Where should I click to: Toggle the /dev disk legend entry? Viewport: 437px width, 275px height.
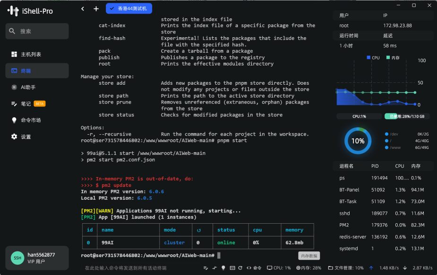[x=392, y=134]
